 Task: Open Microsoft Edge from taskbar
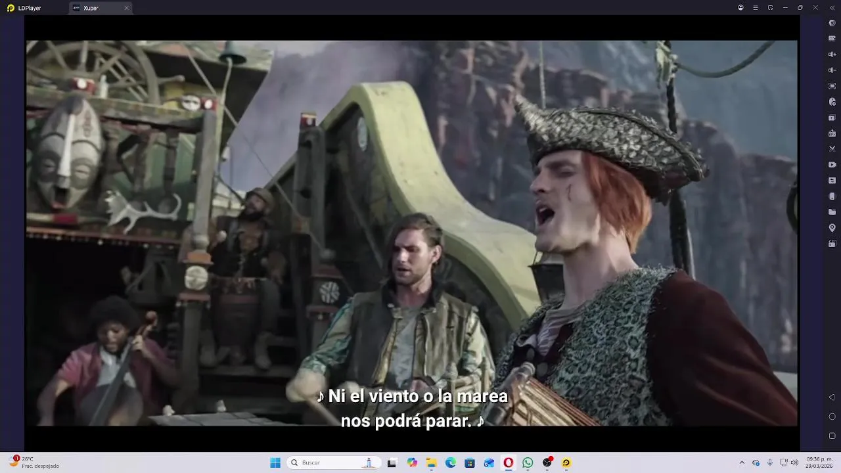click(451, 462)
